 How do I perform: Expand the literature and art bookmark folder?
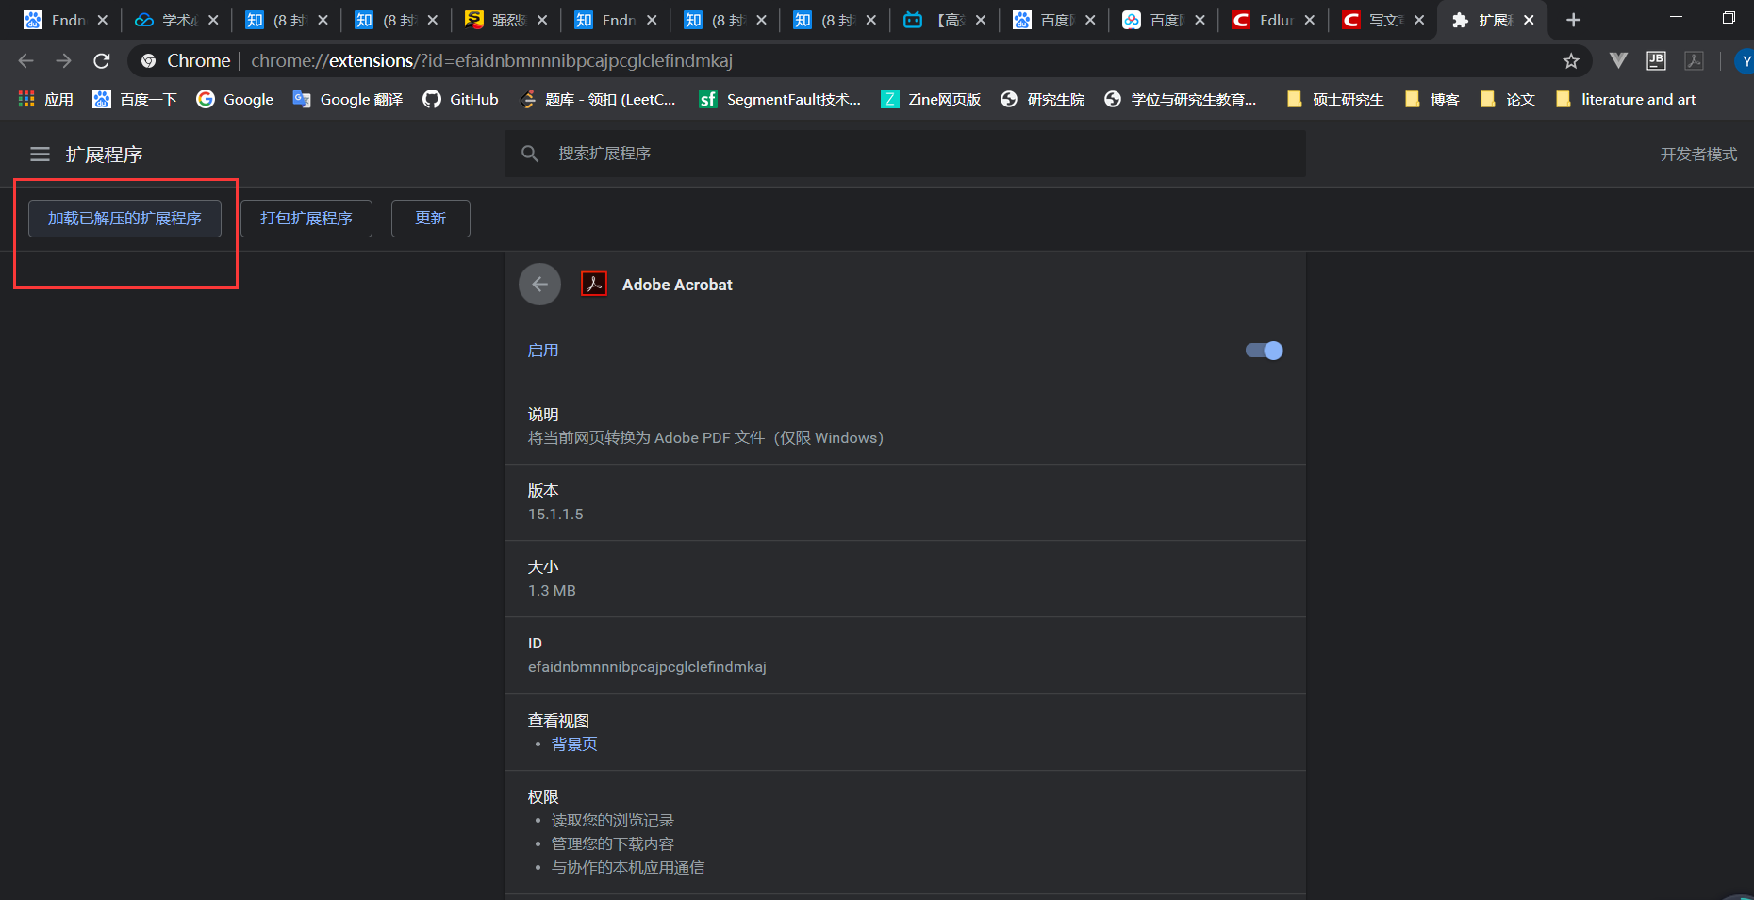point(1626,99)
